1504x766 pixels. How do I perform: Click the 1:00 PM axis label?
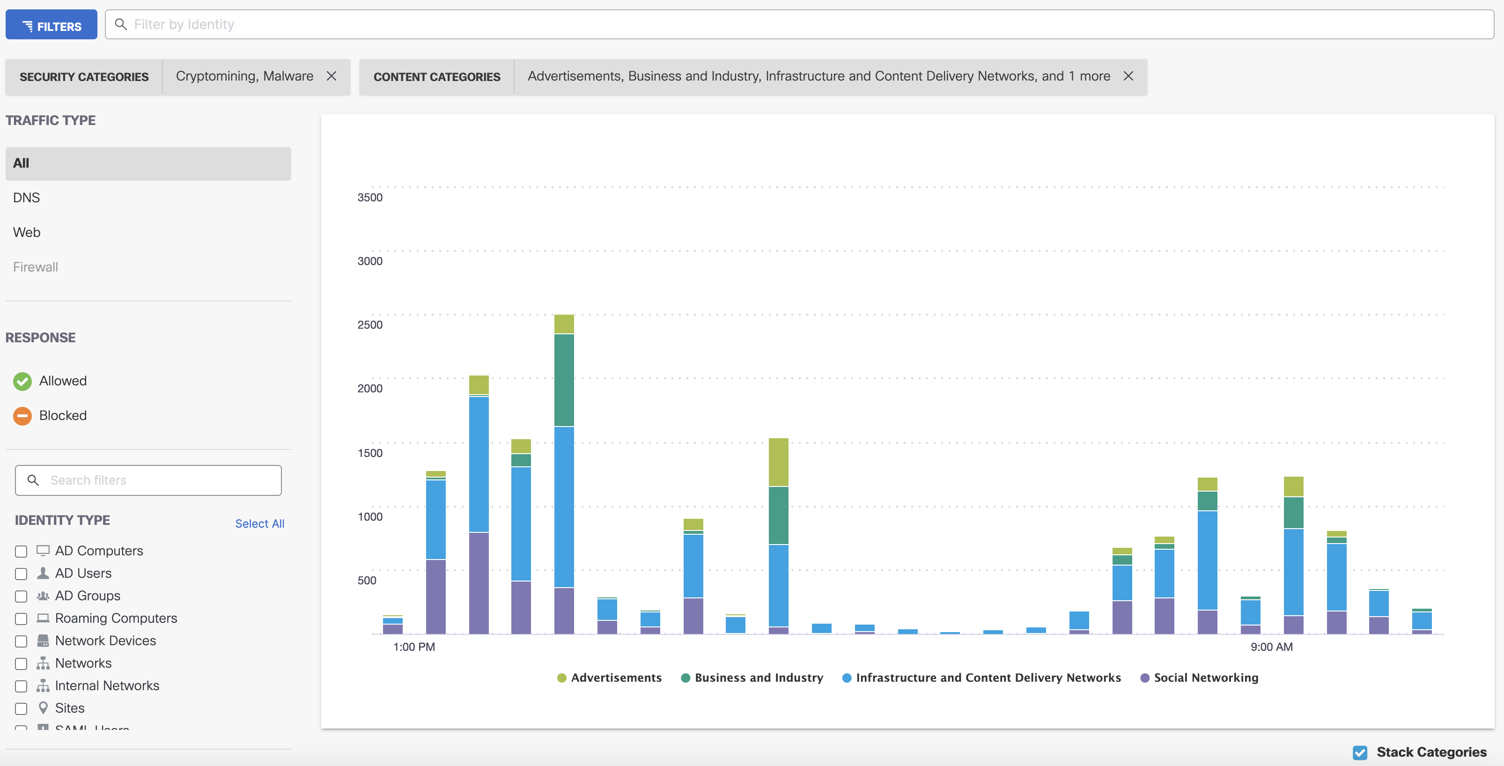(414, 647)
